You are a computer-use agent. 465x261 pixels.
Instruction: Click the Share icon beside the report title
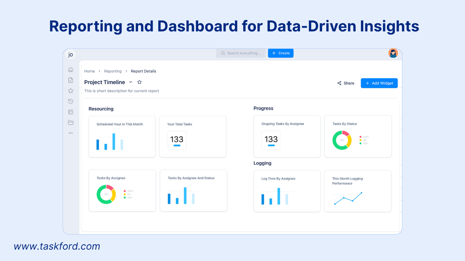tap(339, 83)
